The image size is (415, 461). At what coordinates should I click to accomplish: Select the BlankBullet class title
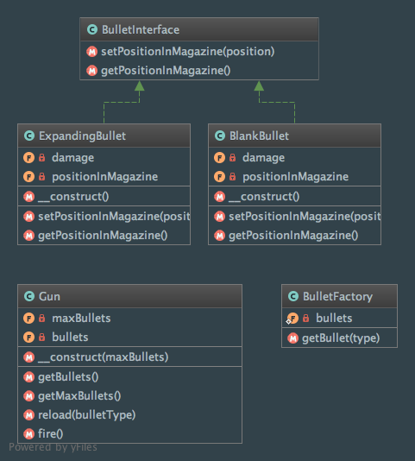click(x=259, y=136)
